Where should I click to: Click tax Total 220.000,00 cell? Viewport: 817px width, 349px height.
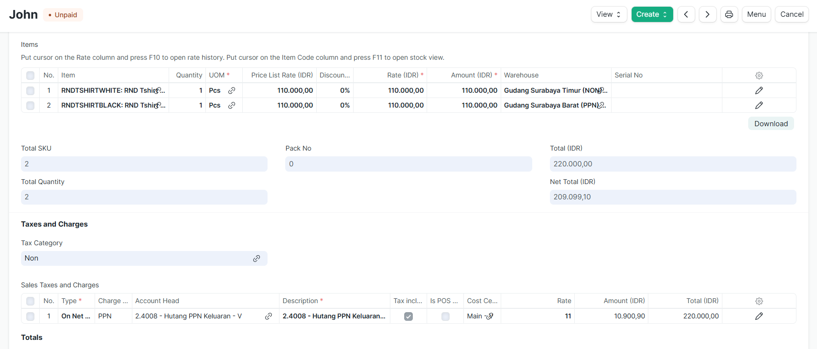click(685, 316)
